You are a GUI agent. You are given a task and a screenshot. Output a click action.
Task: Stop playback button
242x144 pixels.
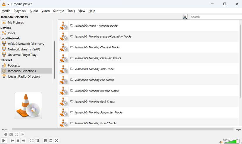tap(18, 140)
